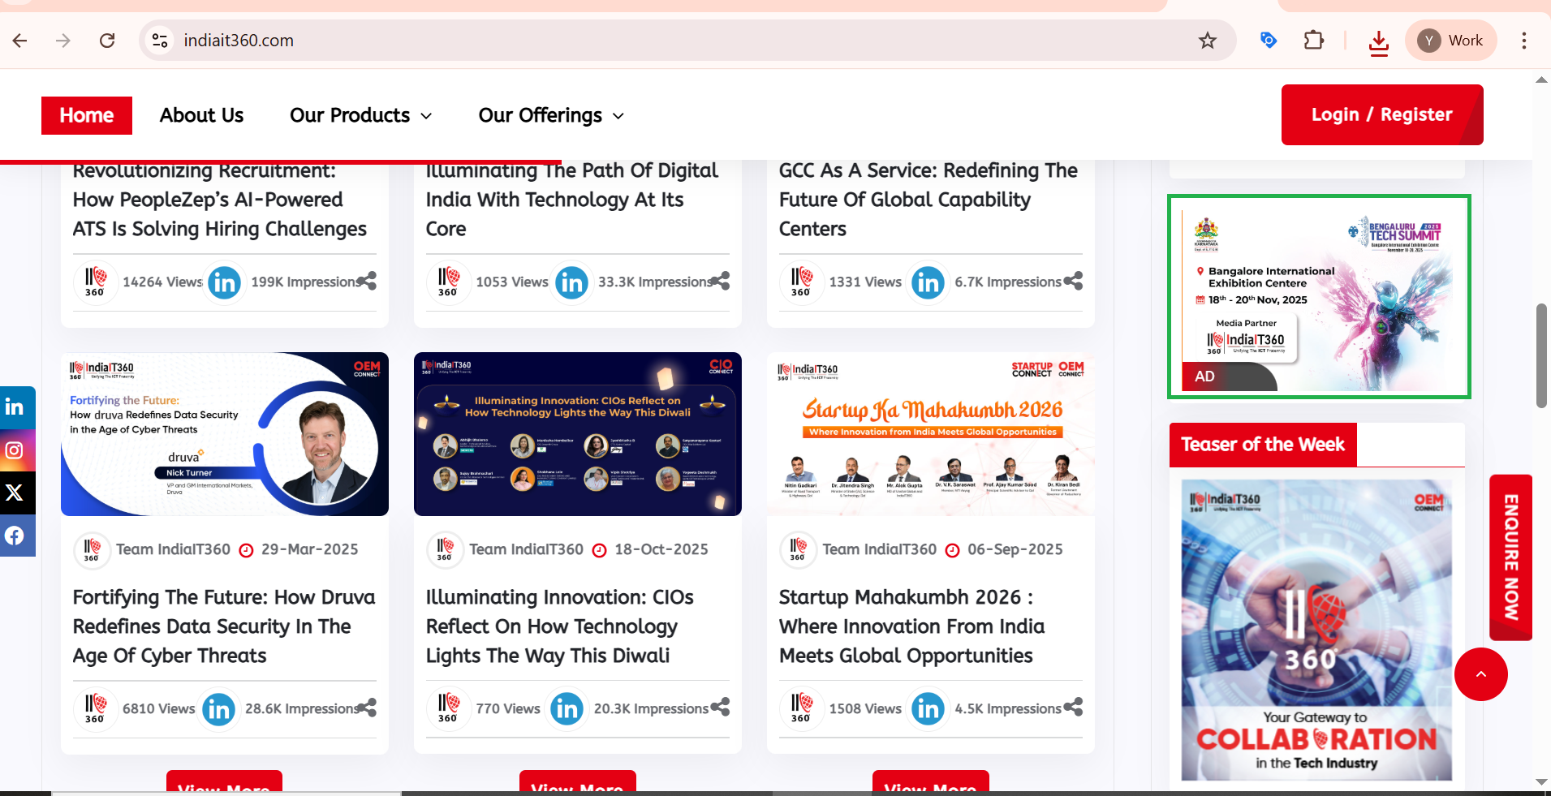Click the page vertical scrollbar thumb
Image resolution: width=1551 pixels, height=796 pixels.
tap(1541, 355)
